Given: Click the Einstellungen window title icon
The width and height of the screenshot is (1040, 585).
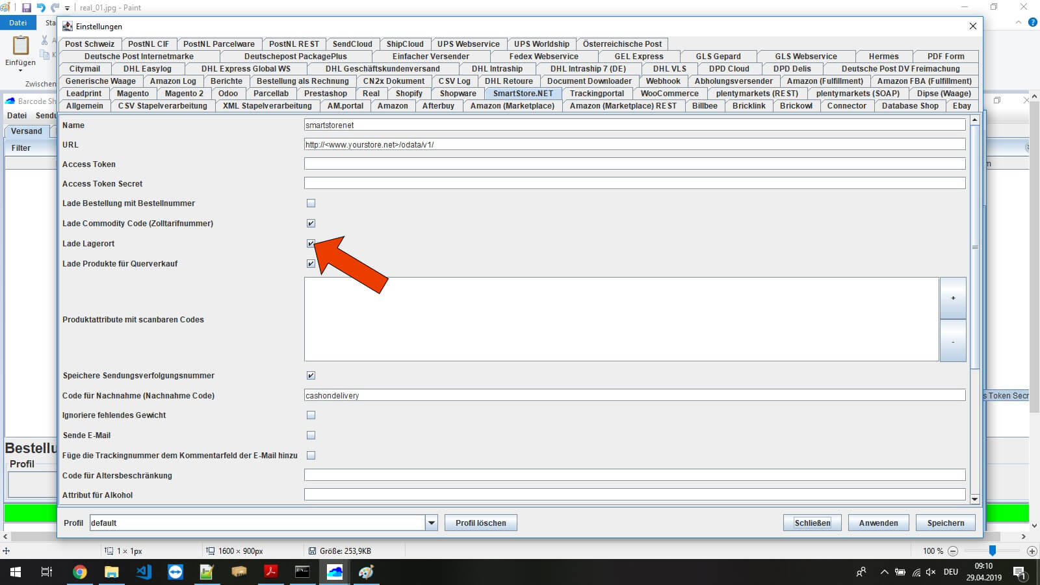Looking at the screenshot, I should click(x=68, y=26).
